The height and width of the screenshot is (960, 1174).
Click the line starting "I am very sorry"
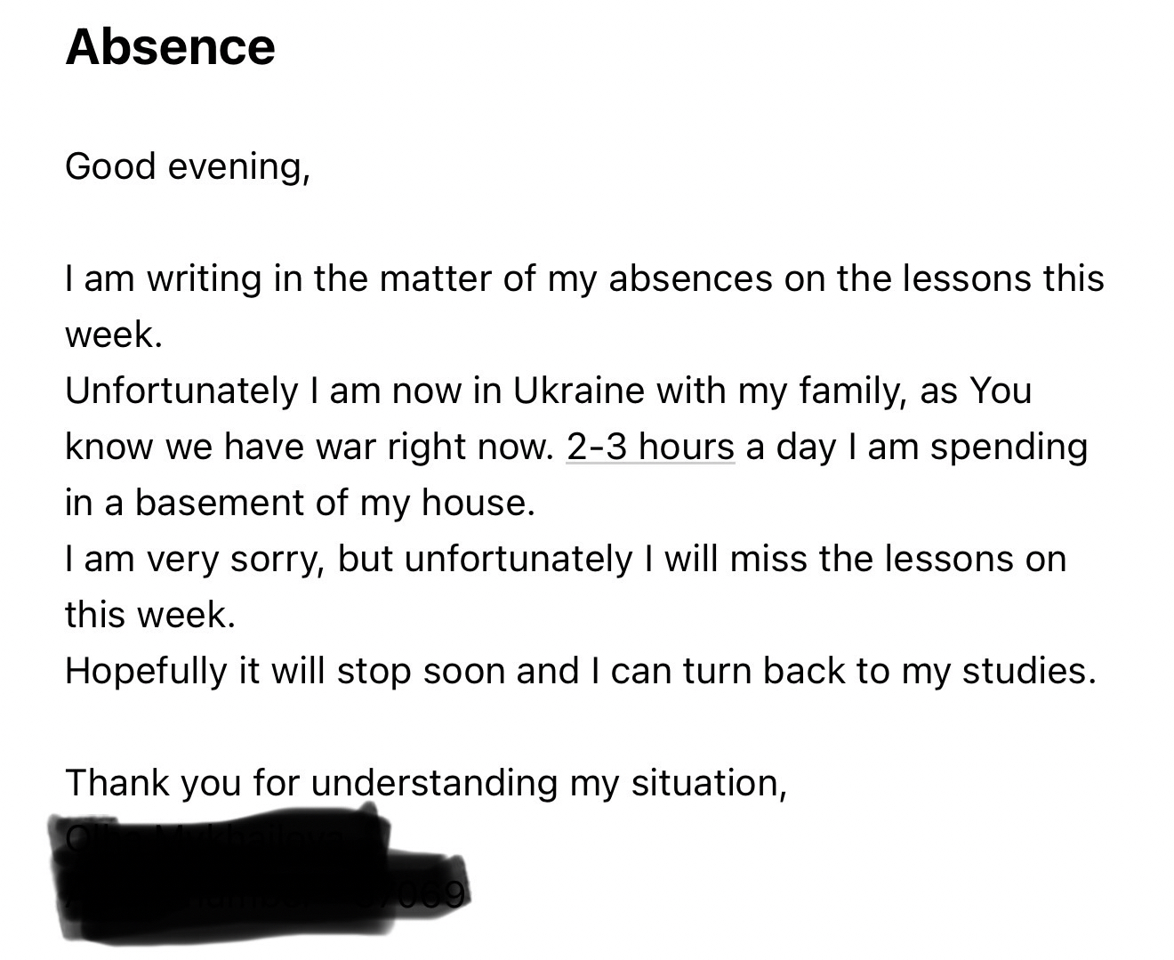pos(565,559)
